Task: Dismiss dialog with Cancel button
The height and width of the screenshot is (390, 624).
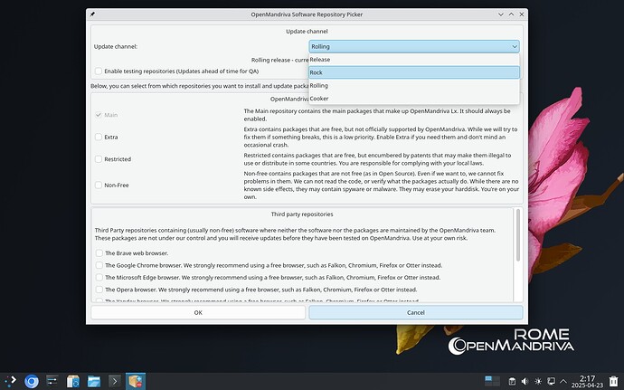Action: 416,313
